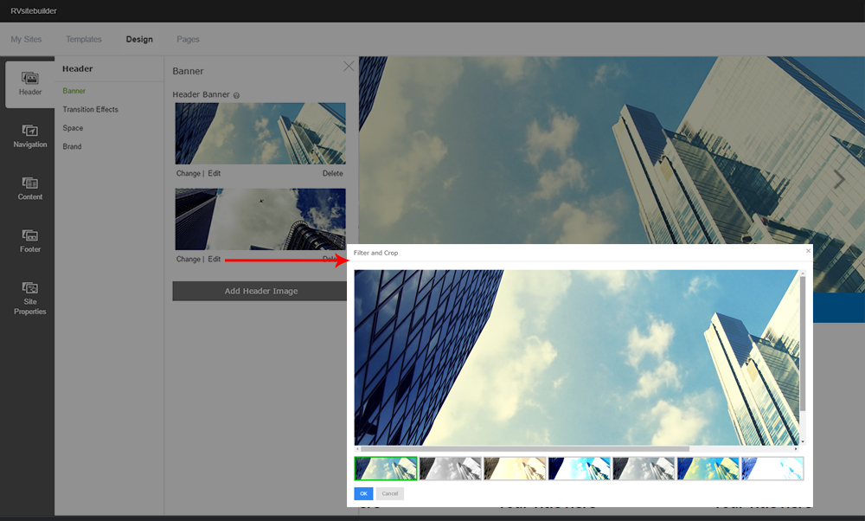Open Site Properties from sidebar
Viewport: 865px width, 521px height.
click(30, 298)
